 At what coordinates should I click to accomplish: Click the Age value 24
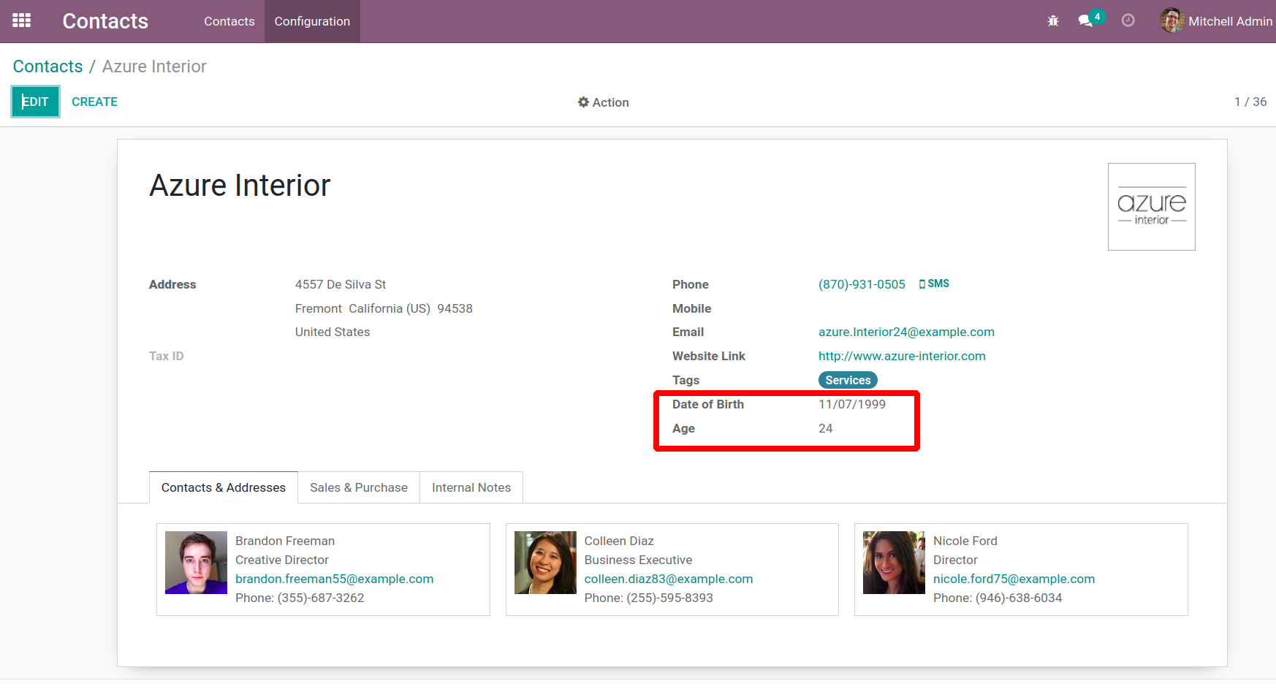pos(826,428)
